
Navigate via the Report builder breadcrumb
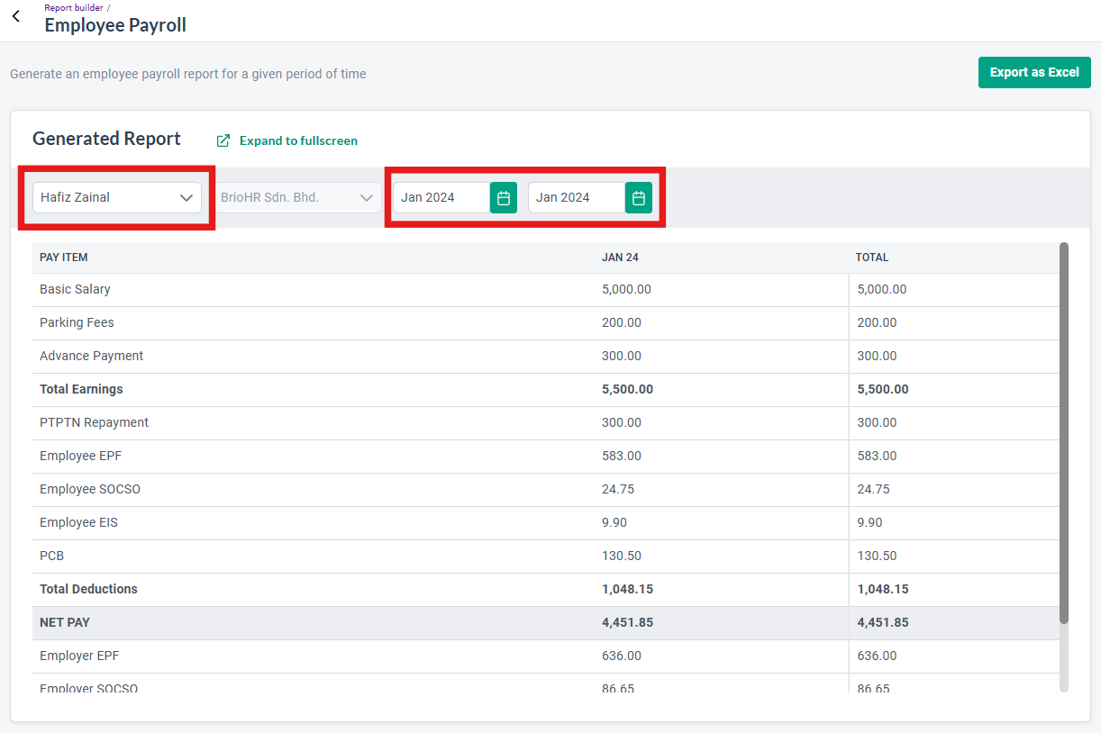click(x=73, y=7)
